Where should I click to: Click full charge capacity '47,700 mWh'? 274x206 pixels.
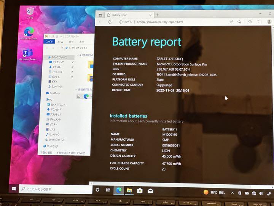[x=171, y=164]
